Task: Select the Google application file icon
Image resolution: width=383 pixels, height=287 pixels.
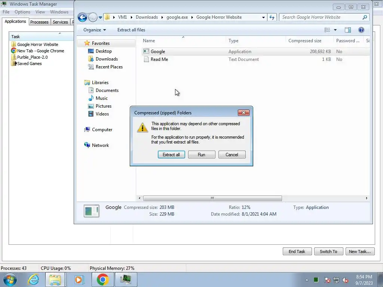Action: pos(146,51)
